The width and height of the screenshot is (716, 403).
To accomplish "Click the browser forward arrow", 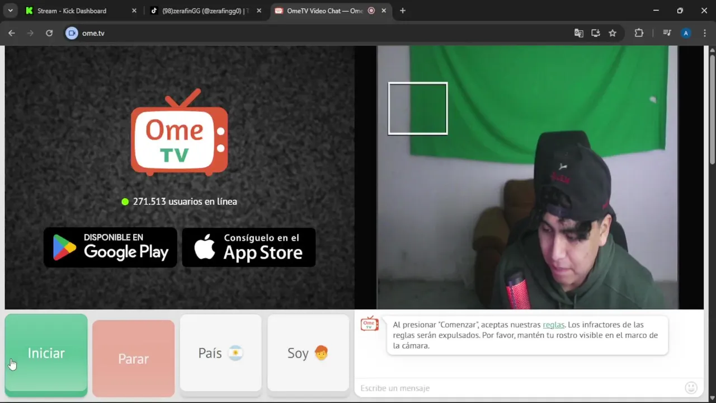I will (30, 33).
